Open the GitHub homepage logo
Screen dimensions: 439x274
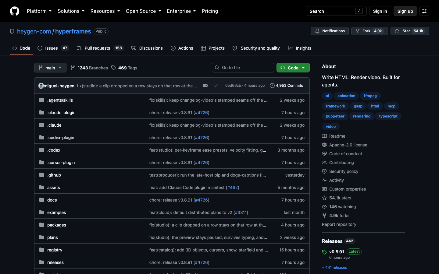pyautogui.click(x=15, y=11)
